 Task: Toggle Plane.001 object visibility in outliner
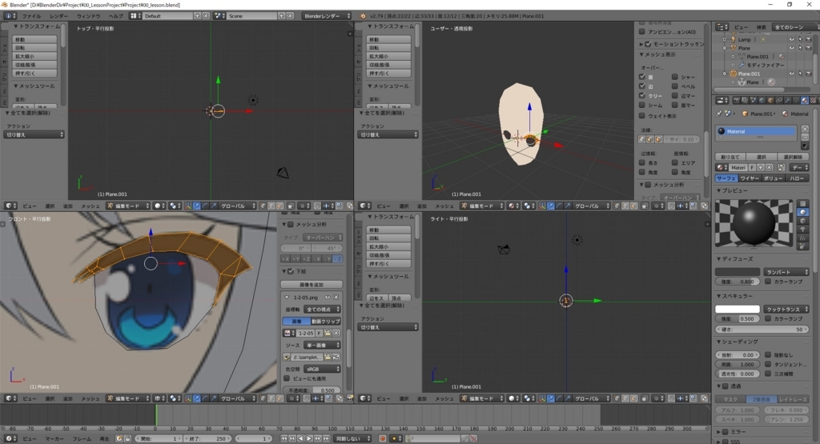pyautogui.click(x=792, y=74)
